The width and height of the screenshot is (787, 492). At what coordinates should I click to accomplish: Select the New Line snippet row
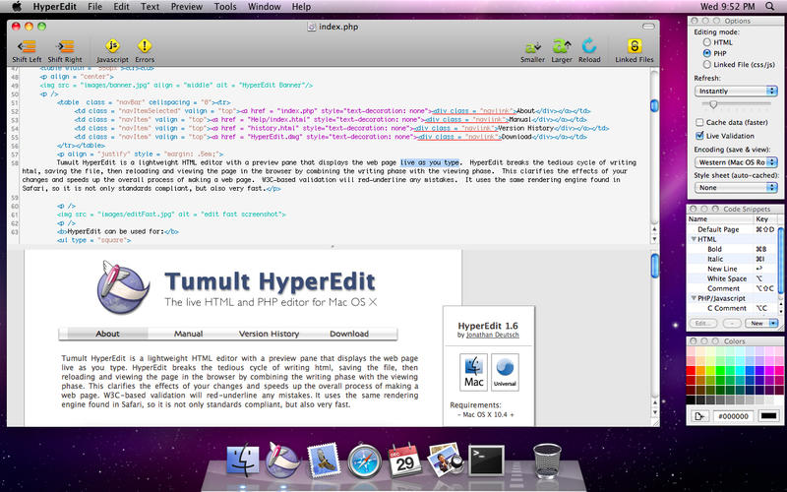733,269
